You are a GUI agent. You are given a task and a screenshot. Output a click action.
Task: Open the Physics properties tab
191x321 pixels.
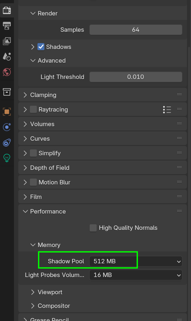tap(7, 142)
